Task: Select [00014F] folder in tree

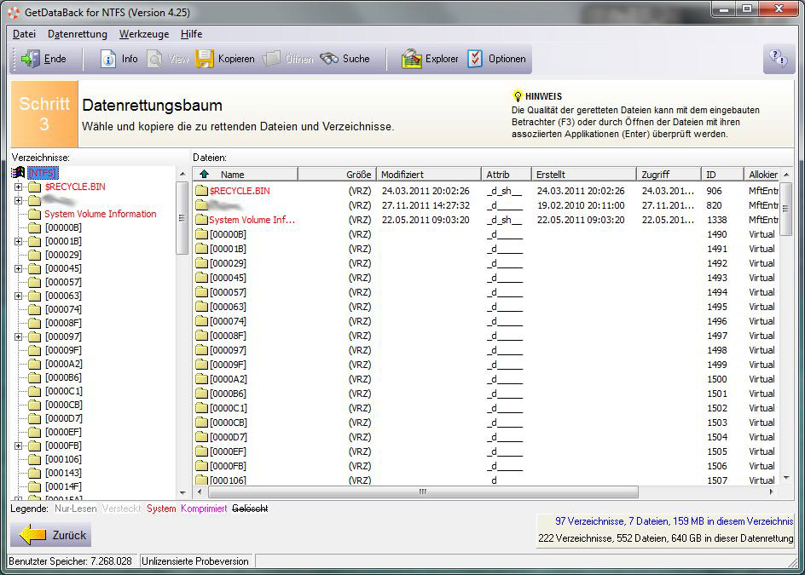Action: tap(63, 486)
